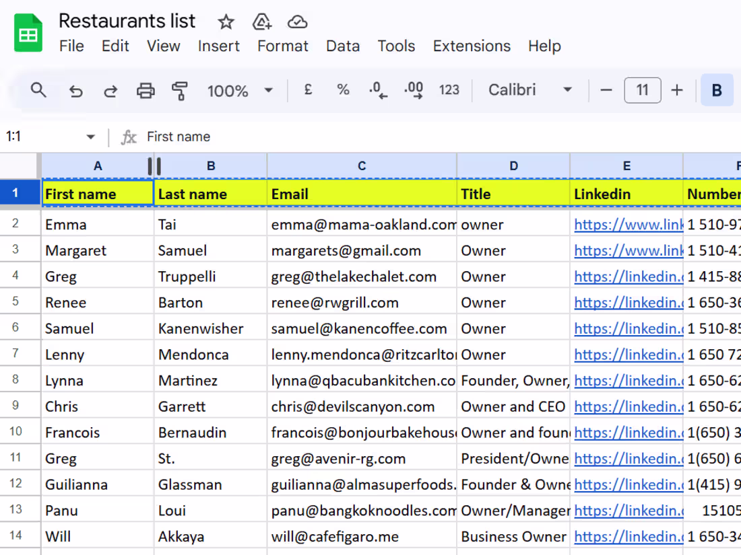Select the Business Owner title cell
The width and height of the screenshot is (741, 555).
point(514,537)
